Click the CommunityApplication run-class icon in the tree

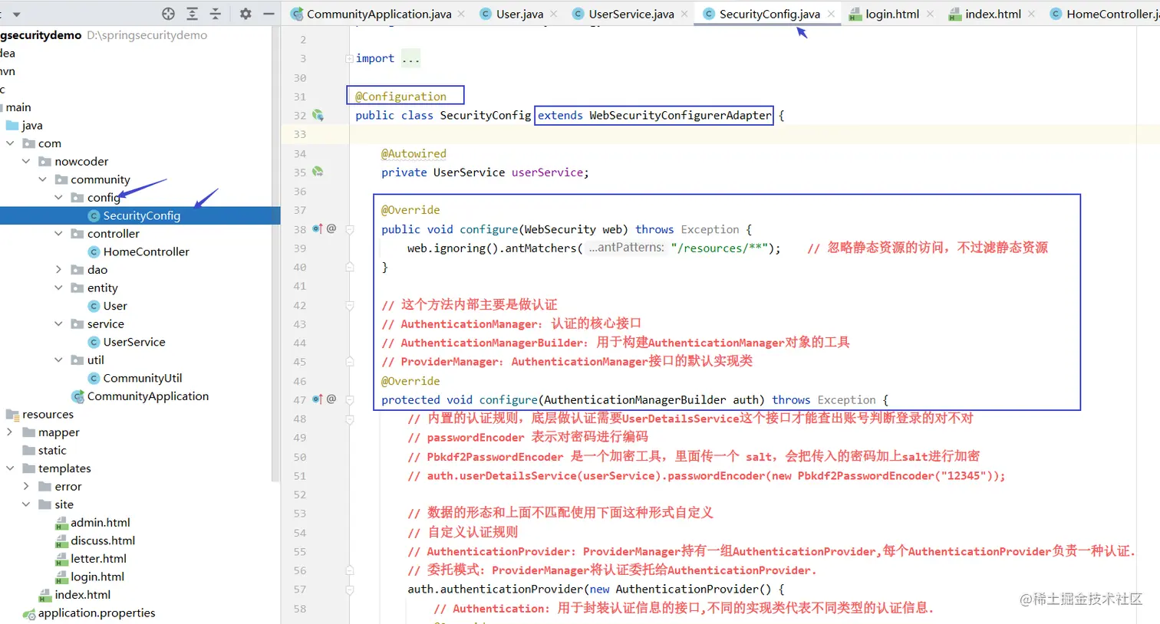[77, 396]
